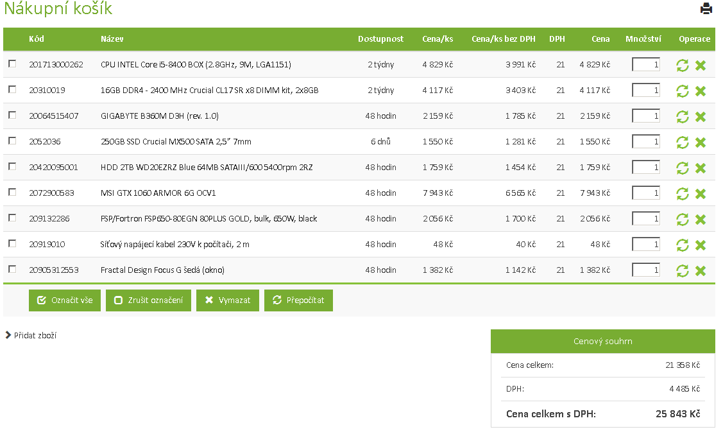The width and height of the screenshot is (723, 434).
Task: Click the Přepočítat button
Action: [x=298, y=300]
